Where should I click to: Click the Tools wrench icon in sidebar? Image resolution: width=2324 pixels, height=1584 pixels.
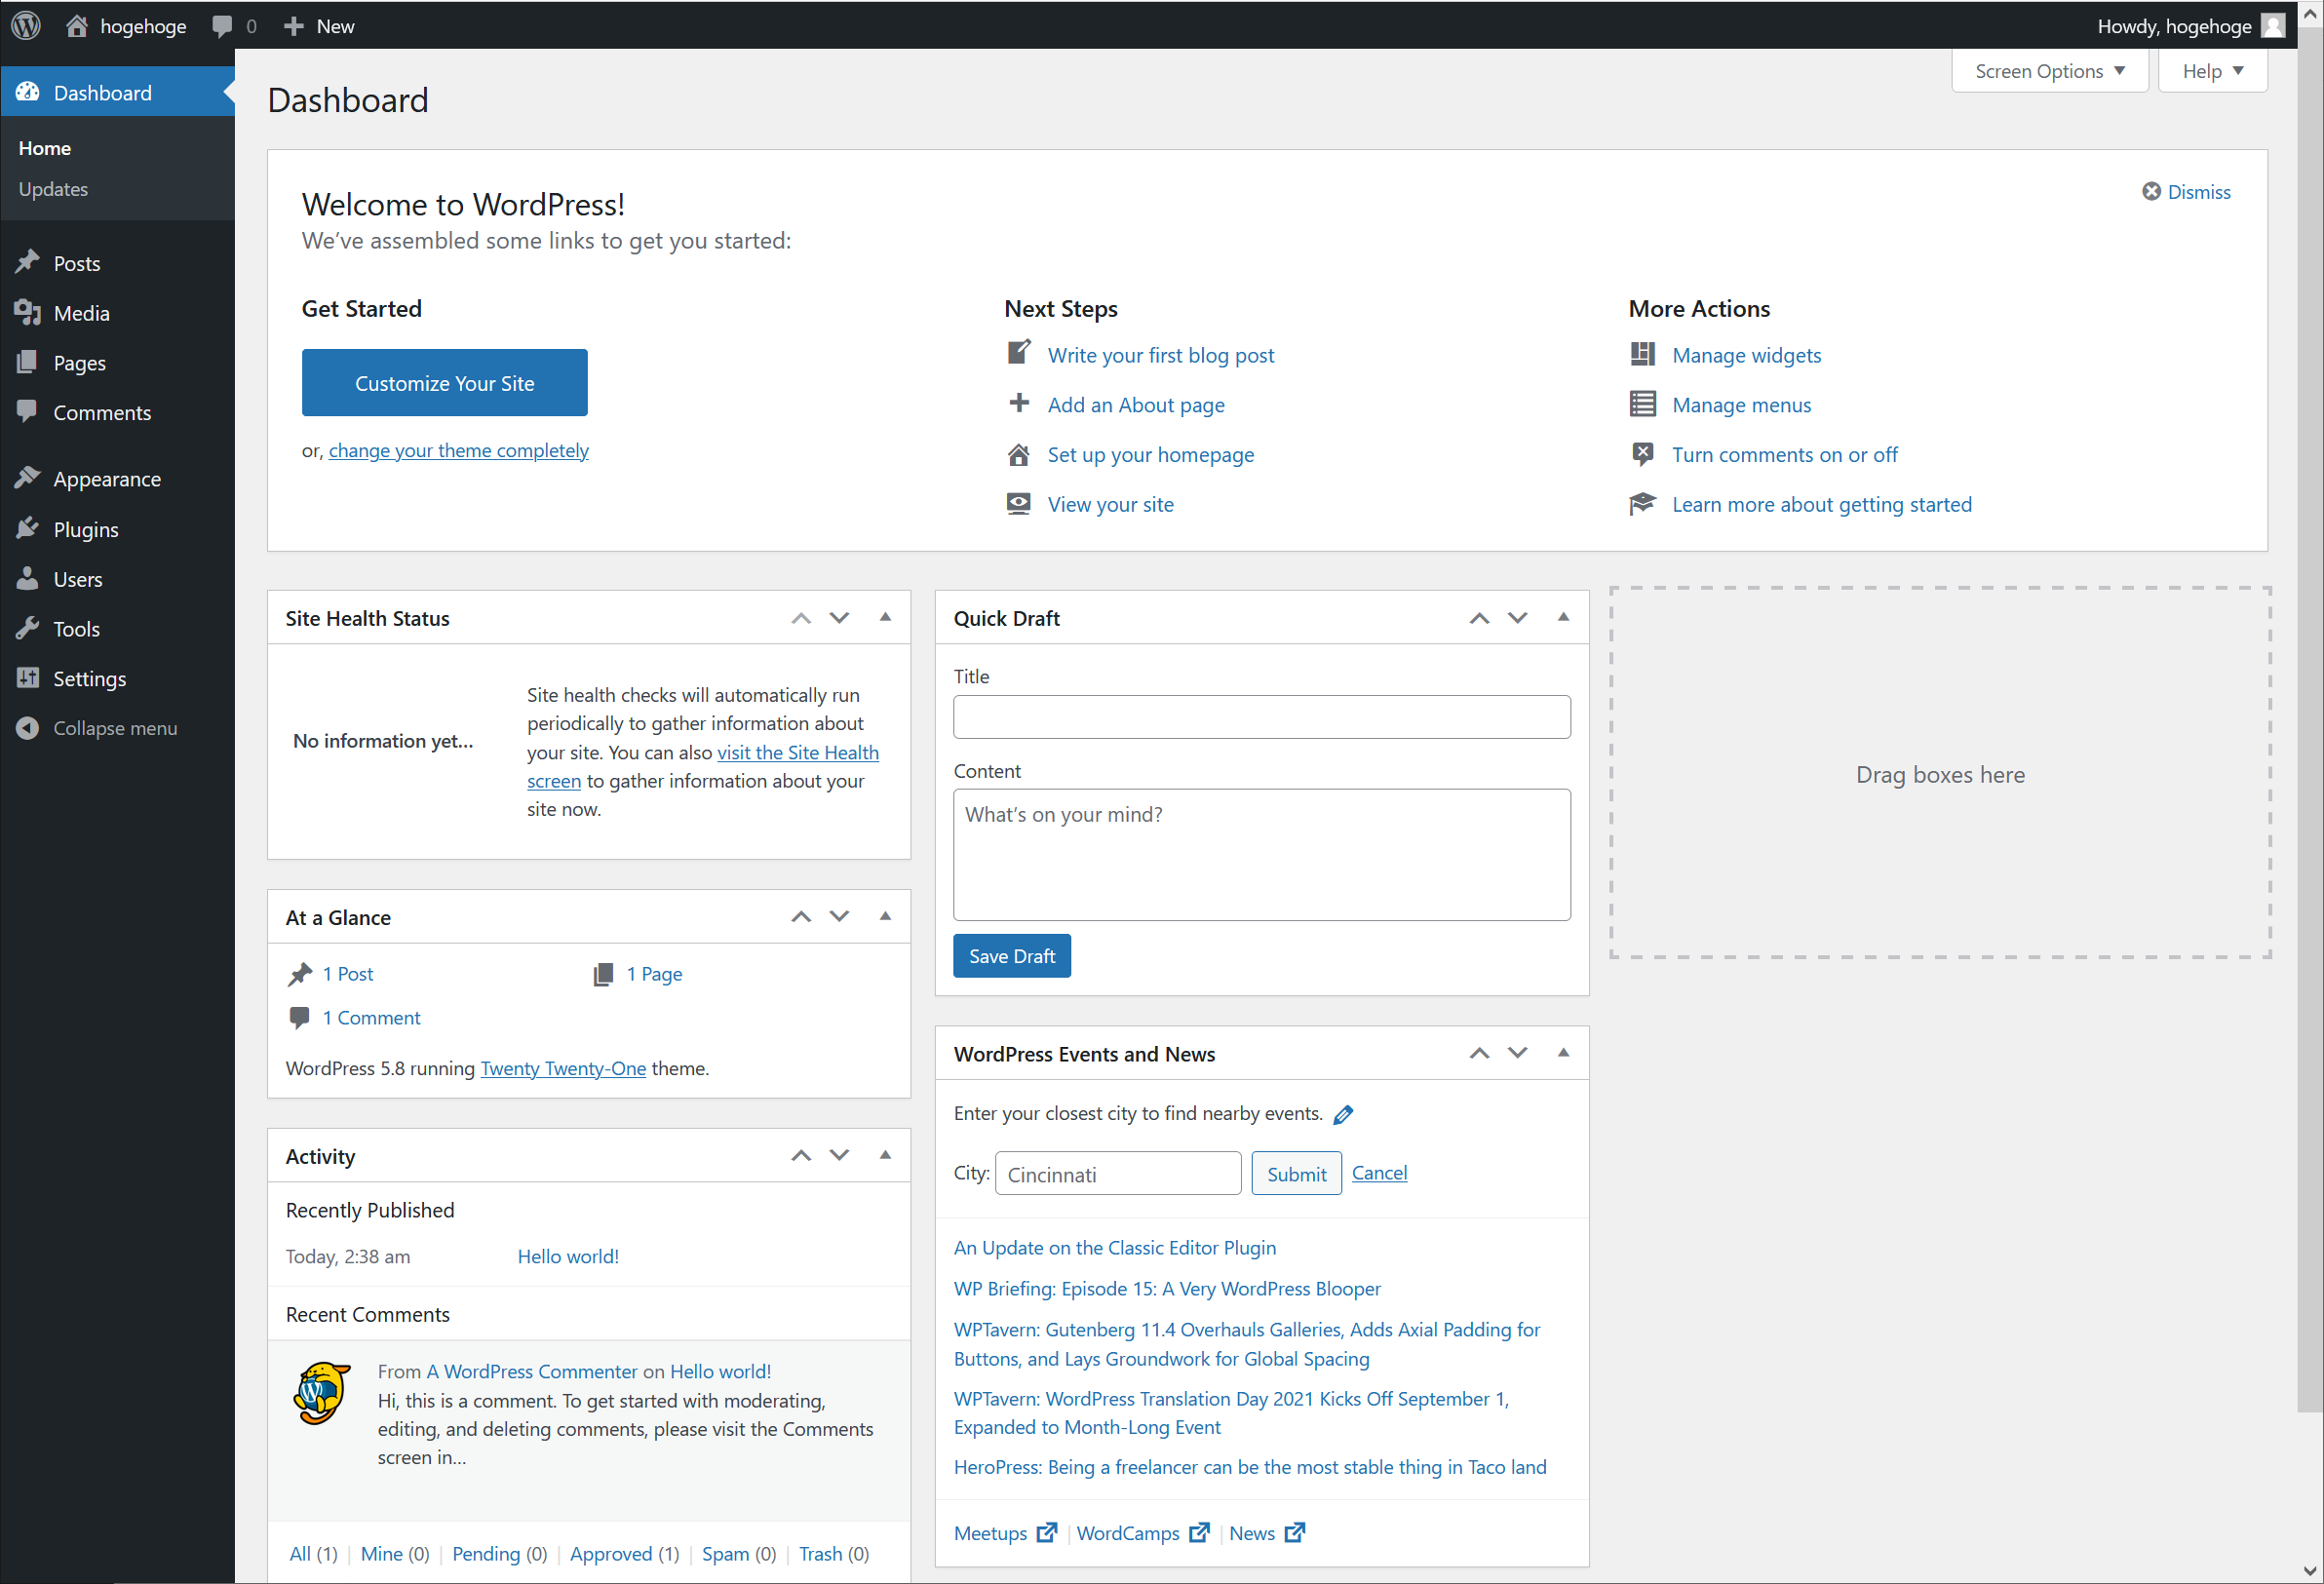27,628
